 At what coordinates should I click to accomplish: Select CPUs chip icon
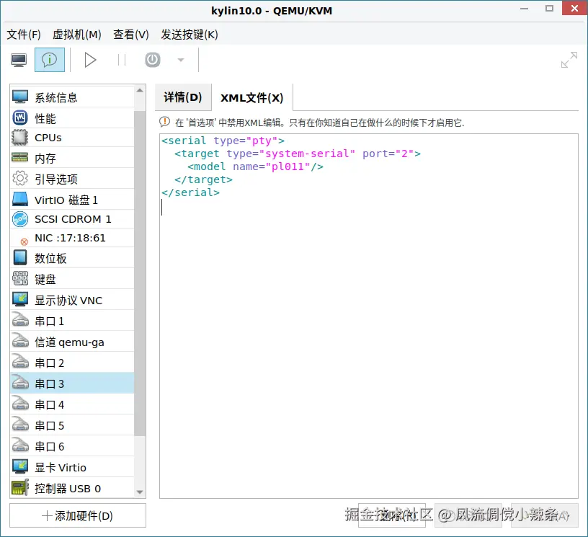click(20, 137)
